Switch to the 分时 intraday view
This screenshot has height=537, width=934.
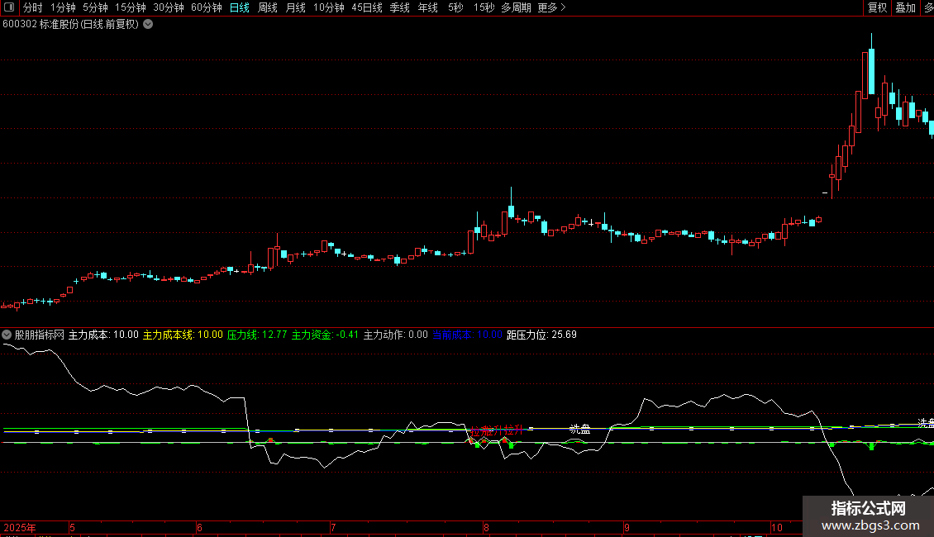tap(32, 7)
